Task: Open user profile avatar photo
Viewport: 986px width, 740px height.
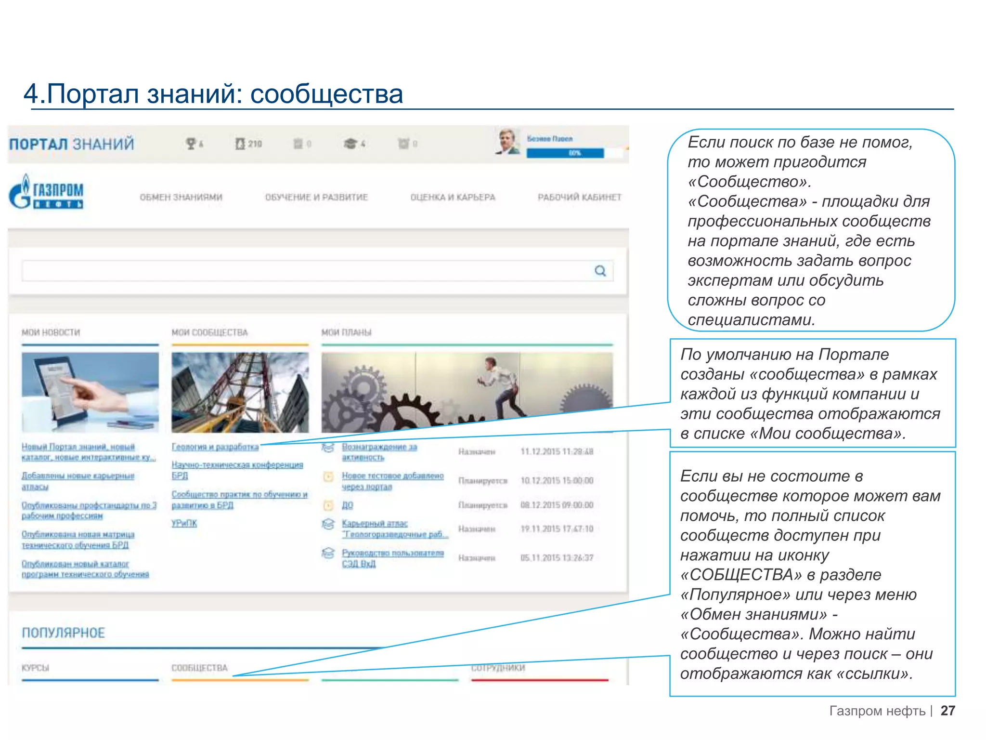Action: (x=508, y=142)
